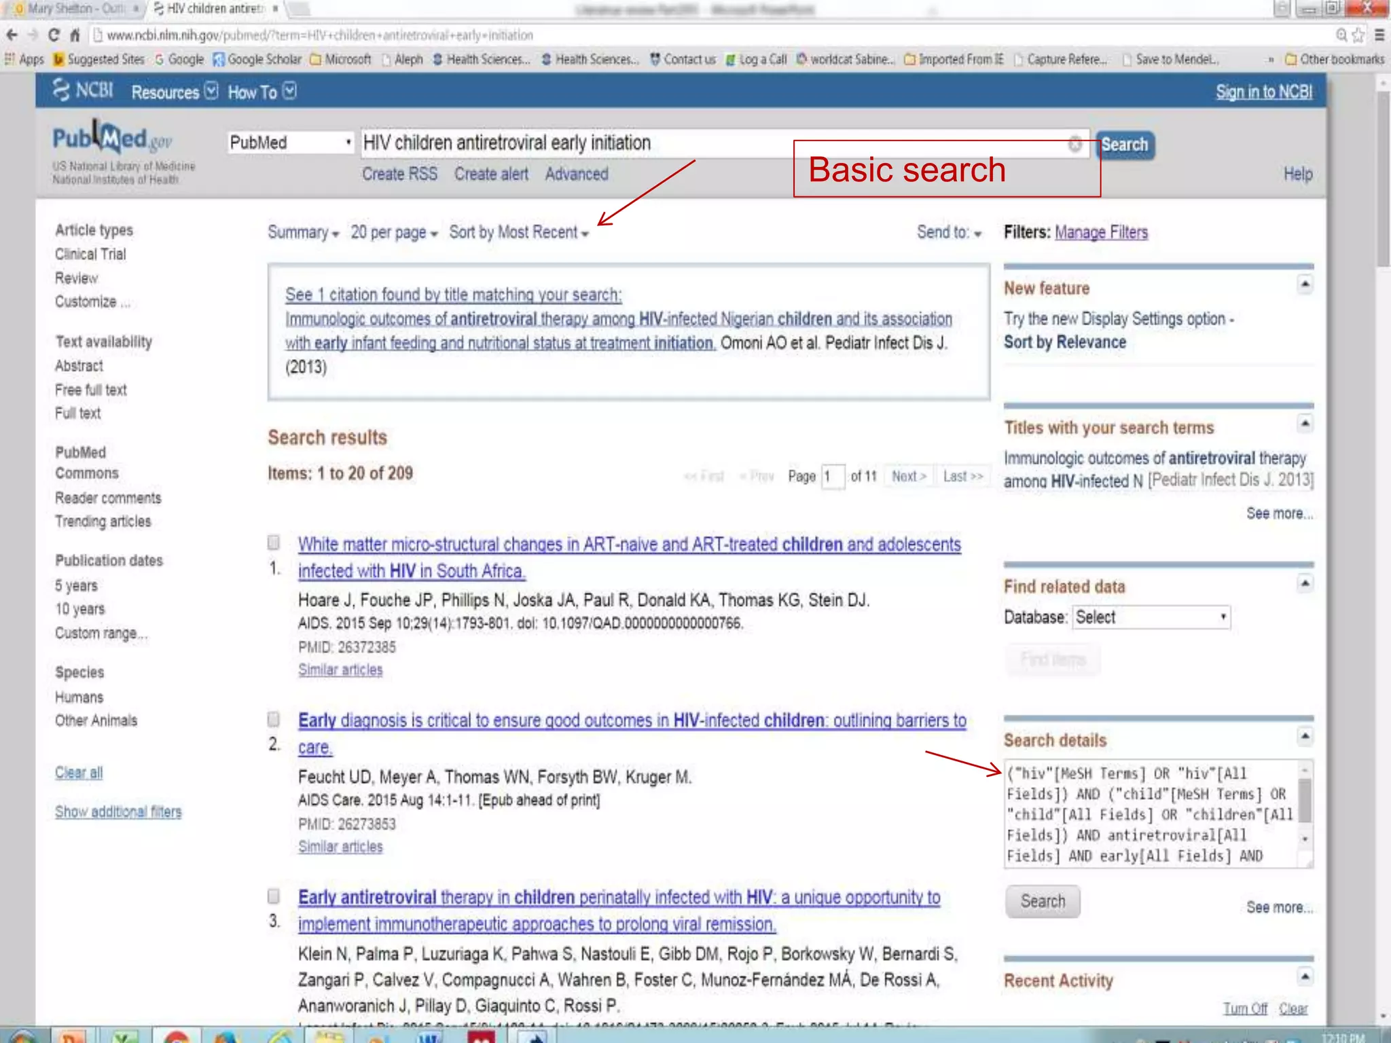
Task: Click Manage Filters link
Action: click(1101, 232)
